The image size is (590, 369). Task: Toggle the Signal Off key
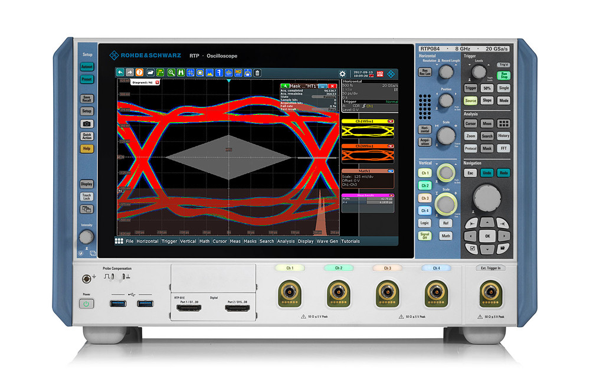coord(425,236)
